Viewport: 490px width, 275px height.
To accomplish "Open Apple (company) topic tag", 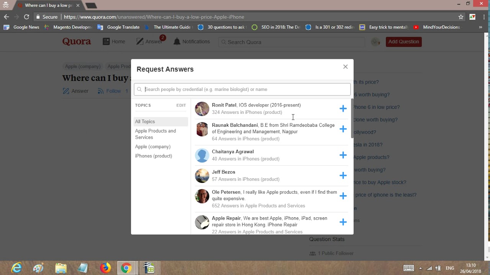I will (83, 66).
